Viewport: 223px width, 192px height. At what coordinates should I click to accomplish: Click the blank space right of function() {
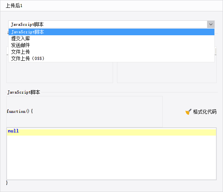click(x=97, y=112)
